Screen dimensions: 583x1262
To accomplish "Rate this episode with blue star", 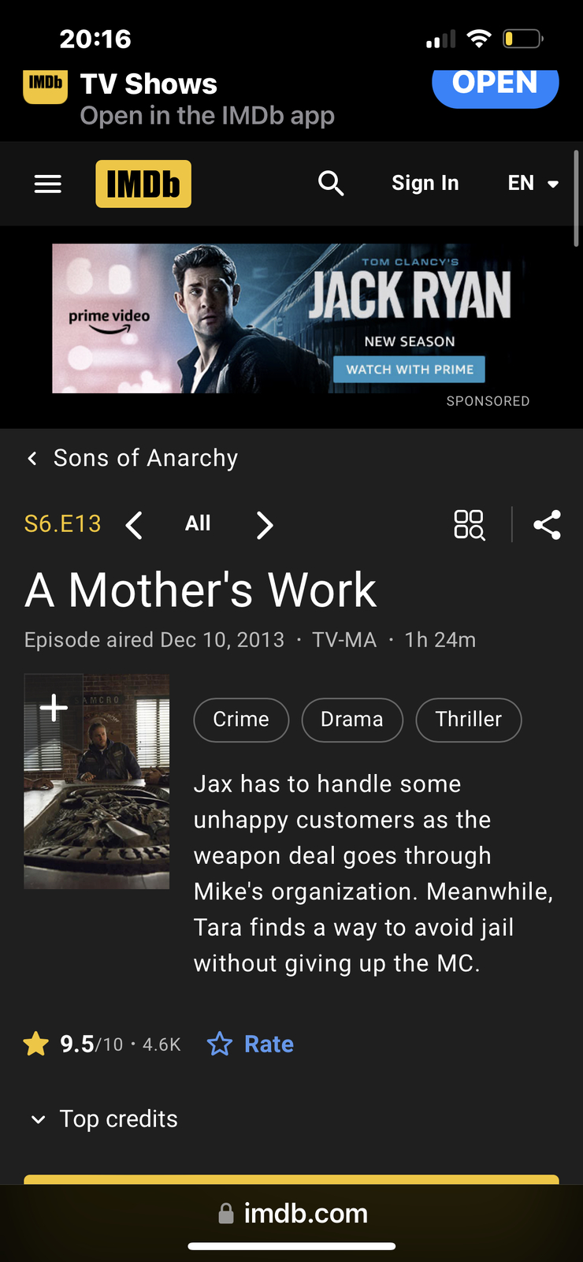I will tap(251, 1044).
